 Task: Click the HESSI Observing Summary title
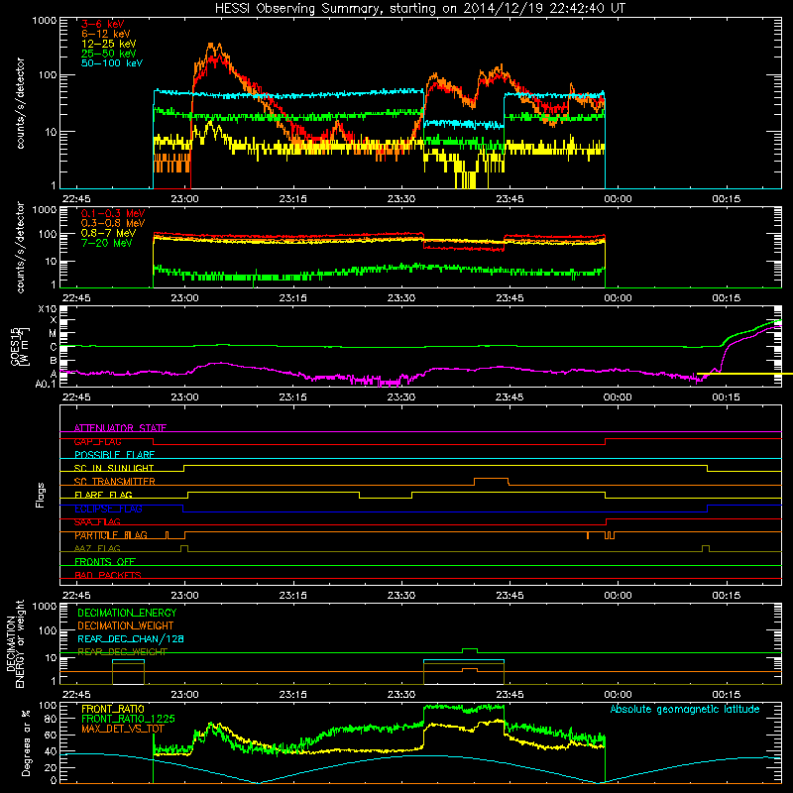pos(419,8)
